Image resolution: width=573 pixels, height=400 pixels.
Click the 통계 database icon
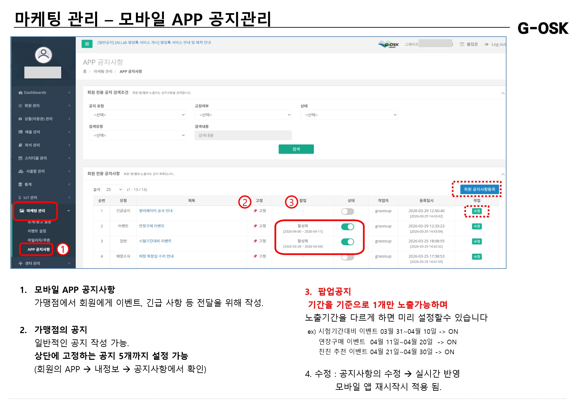click(x=20, y=185)
